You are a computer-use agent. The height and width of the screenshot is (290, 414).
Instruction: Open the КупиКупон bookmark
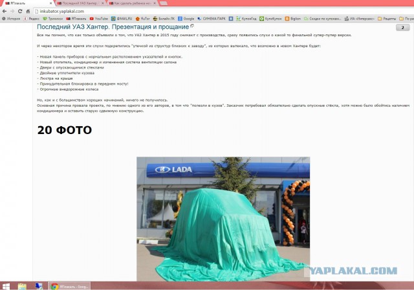270,19
